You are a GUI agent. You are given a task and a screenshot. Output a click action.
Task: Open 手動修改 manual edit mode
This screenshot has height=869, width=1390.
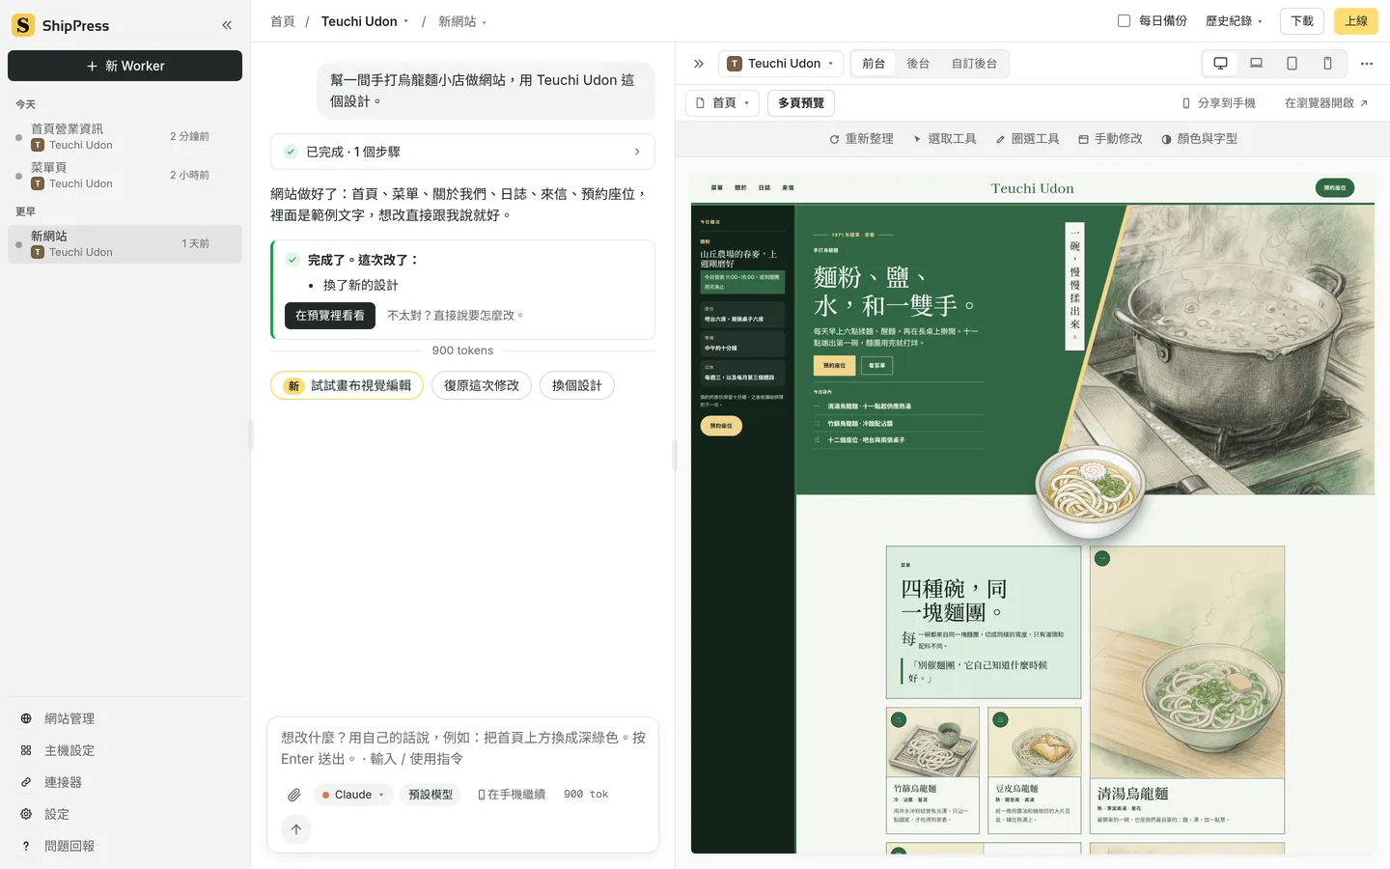click(1110, 139)
